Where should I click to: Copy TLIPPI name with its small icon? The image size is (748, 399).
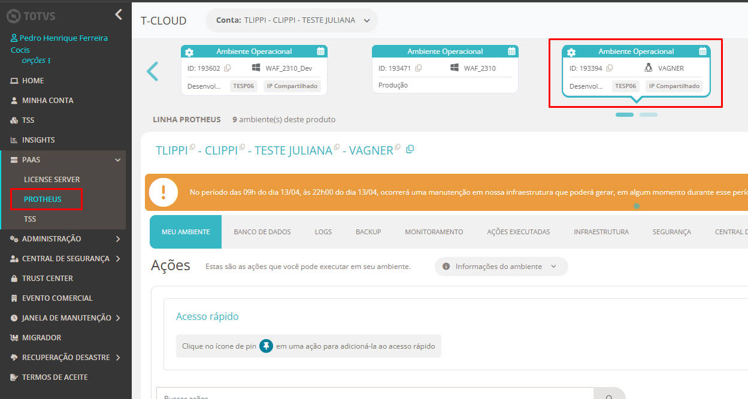coord(192,147)
